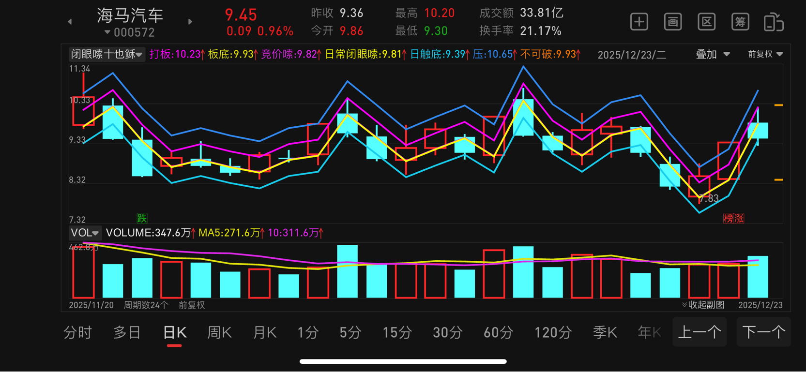Go to previous stock with left arrow

tap(70, 22)
